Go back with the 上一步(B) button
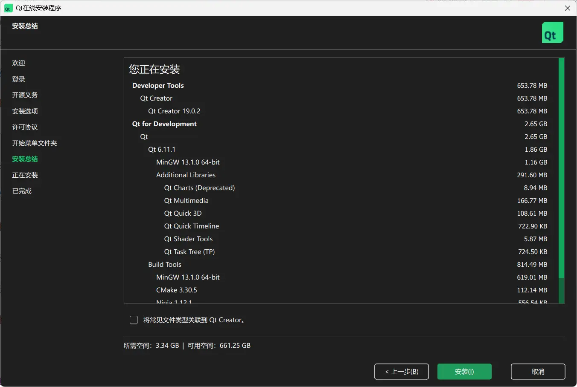 point(402,372)
